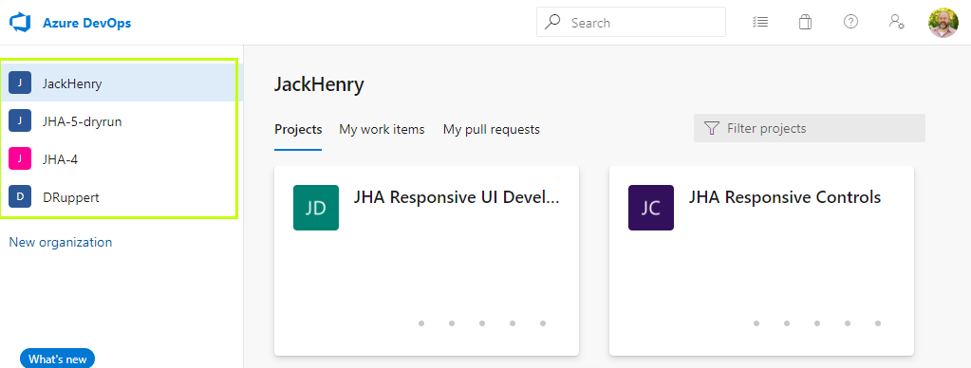Switch to My work items tab
Screen dimensions: 971x368
point(382,129)
